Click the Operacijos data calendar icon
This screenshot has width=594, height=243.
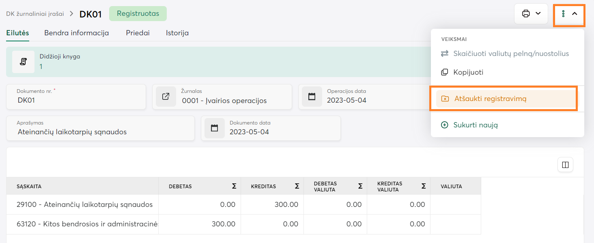pos(312,97)
